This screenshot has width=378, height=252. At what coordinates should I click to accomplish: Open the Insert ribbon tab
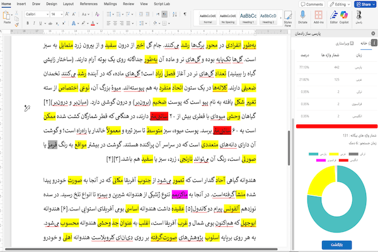[x=21, y=4]
